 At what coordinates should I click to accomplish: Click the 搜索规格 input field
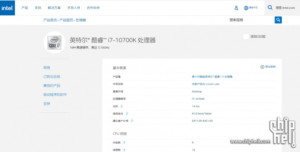(250, 20)
